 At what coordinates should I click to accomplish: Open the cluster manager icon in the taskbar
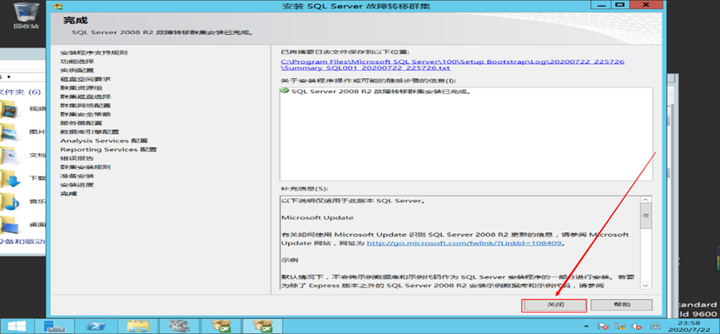179,327
